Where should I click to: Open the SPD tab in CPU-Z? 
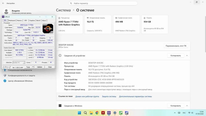tap(25, 21)
